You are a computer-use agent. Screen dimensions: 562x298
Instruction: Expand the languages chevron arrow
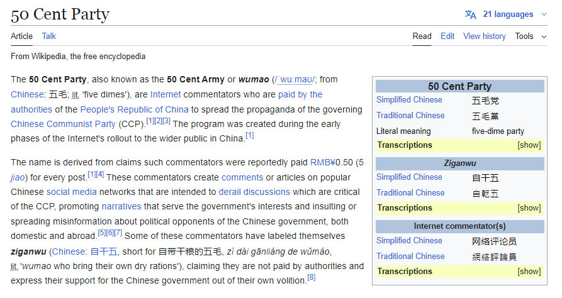click(544, 14)
